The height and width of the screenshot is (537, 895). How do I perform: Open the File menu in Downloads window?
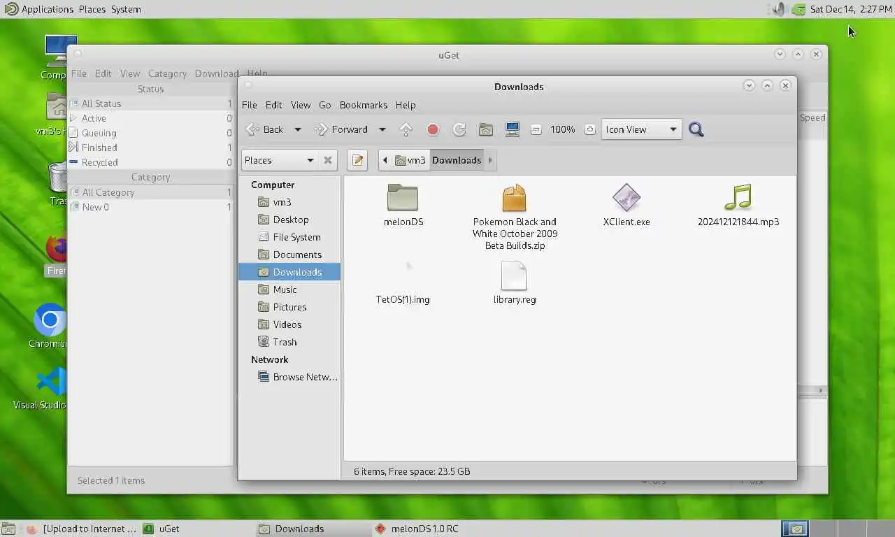(x=250, y=105)
